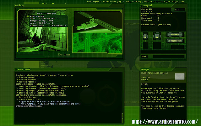The image size is (201, 126).
Task: Click the command console scrollbar handle
Action: [122, 118]
